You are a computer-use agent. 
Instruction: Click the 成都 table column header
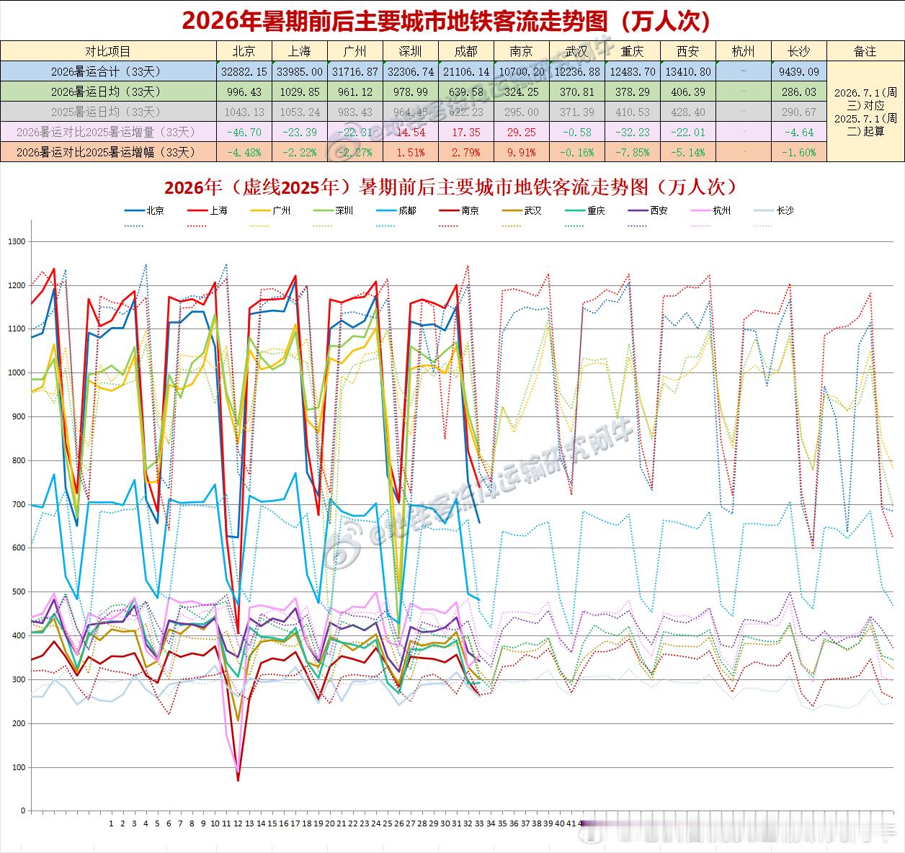click(466, 51)
